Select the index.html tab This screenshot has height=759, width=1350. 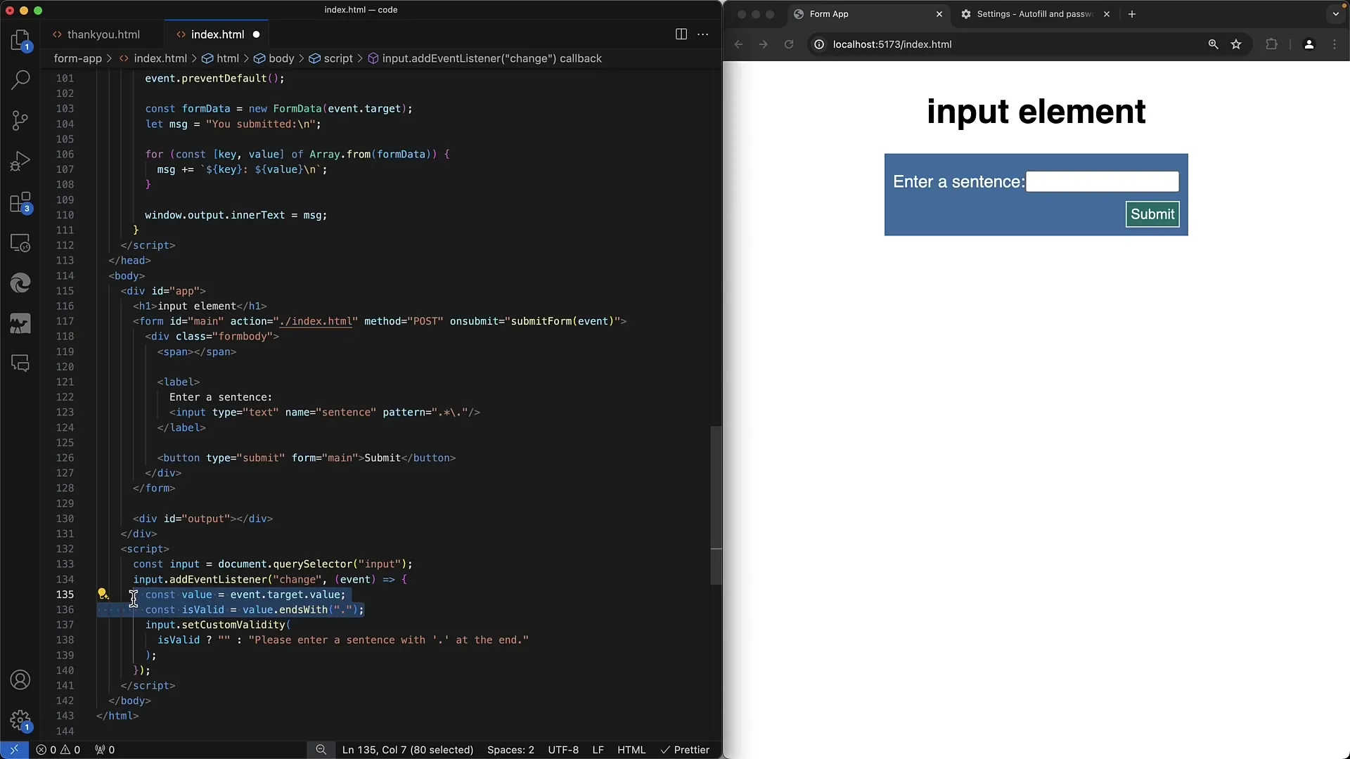click(x=217, y=34)
